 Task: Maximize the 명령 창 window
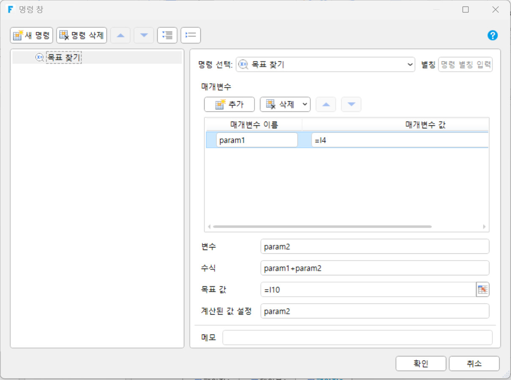(x=465, y=9)
